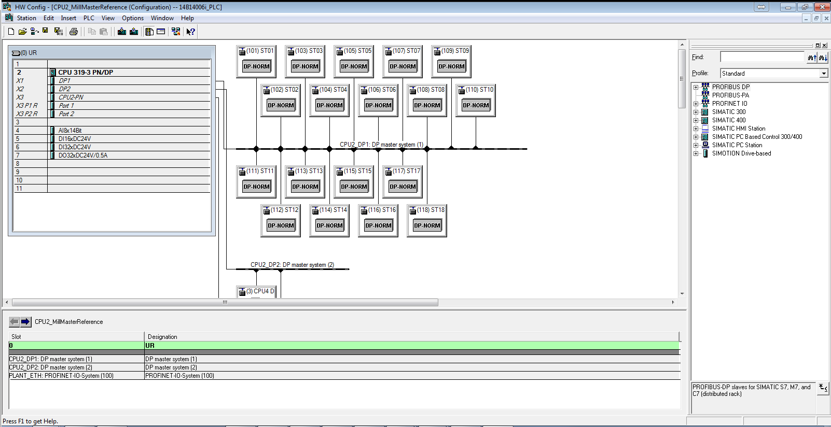Click the context Help arrow icon
The image size is (831, 427).
point(190,32)
